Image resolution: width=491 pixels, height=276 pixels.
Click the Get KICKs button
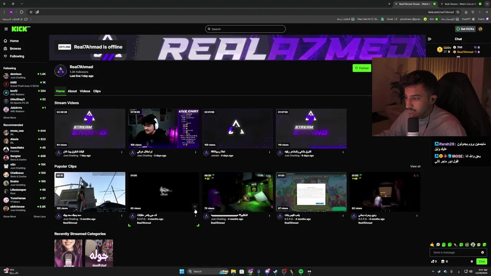(x=465, y=29)
